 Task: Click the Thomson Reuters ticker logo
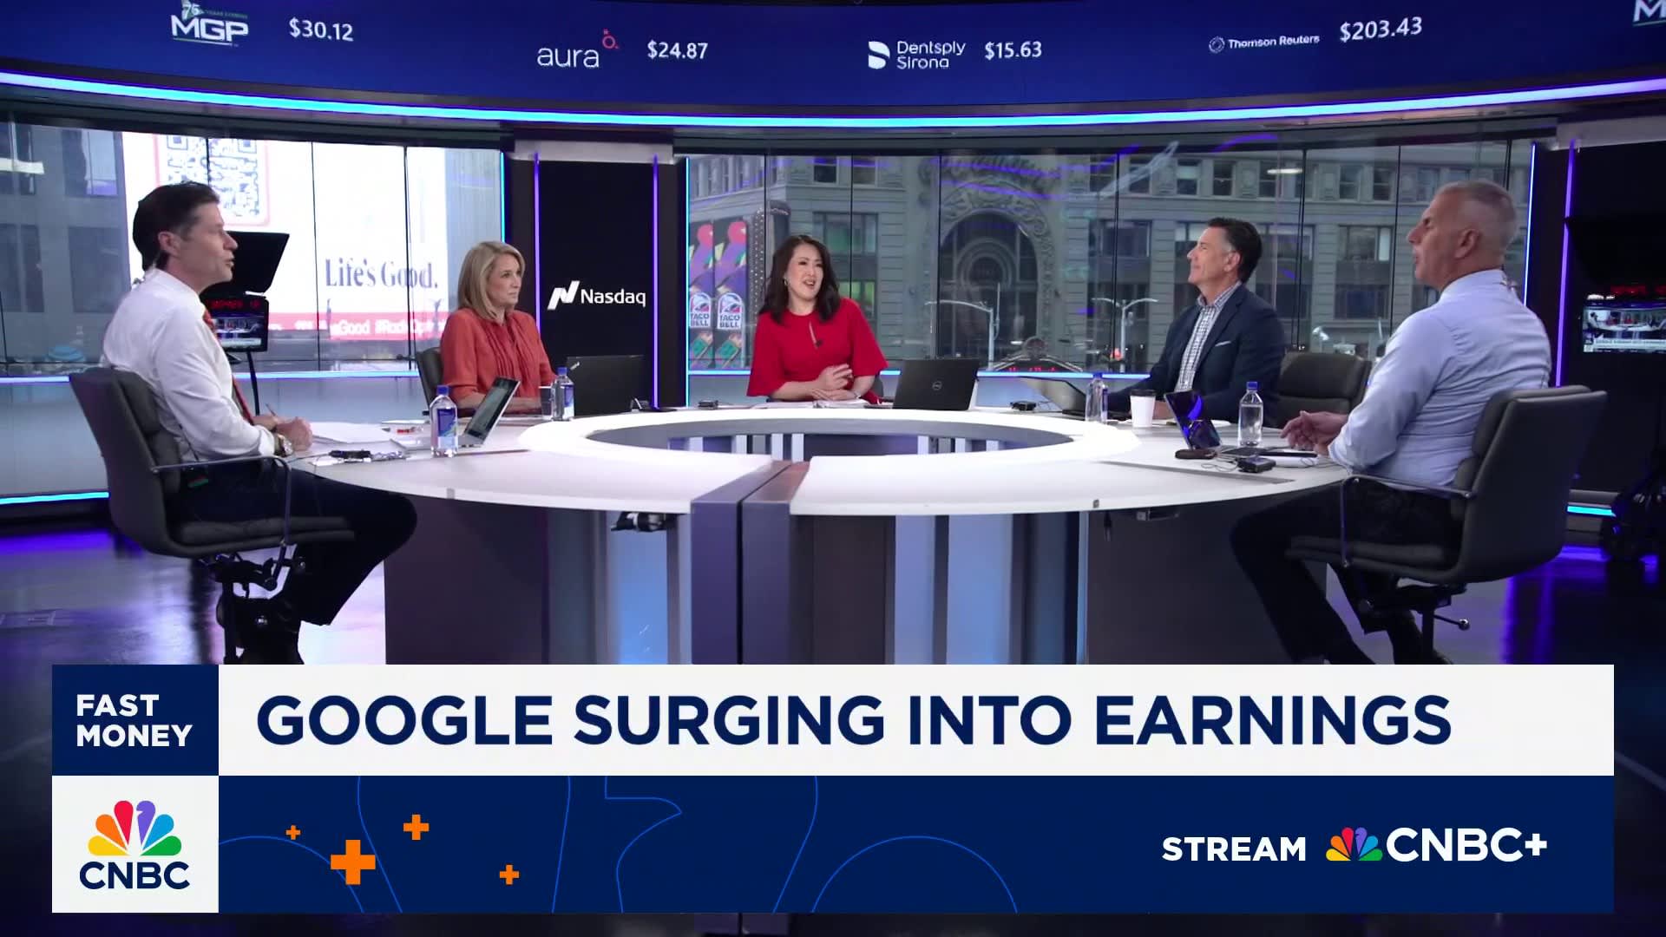(1264, 43)
